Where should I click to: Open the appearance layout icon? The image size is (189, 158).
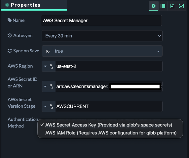click(181, 6)
